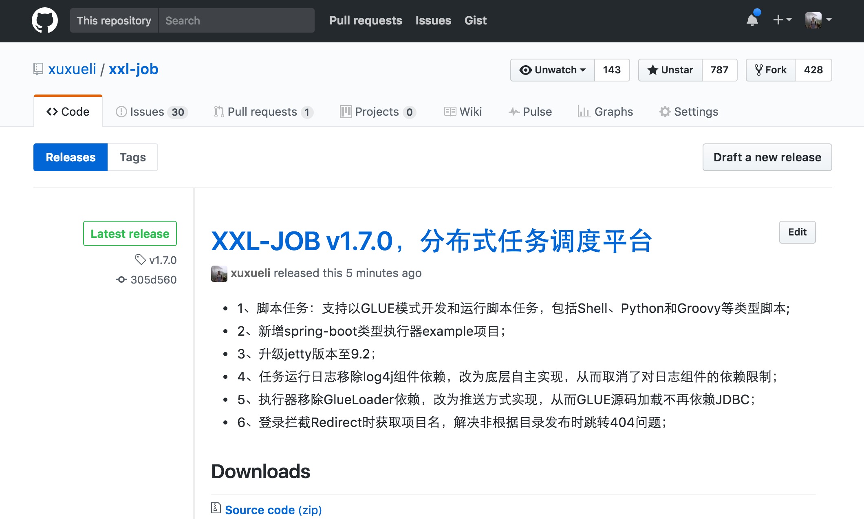Switch to the Graphs tab

click(605, 112)
